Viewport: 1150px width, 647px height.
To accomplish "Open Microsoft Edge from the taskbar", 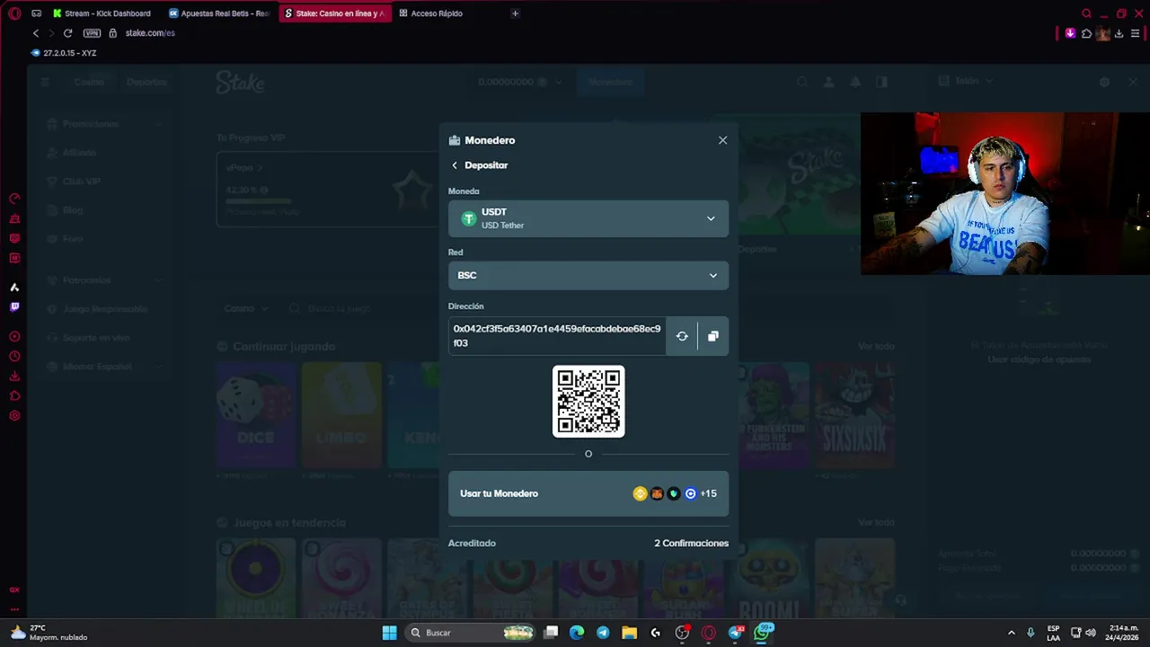I will (x=577, y=633).
